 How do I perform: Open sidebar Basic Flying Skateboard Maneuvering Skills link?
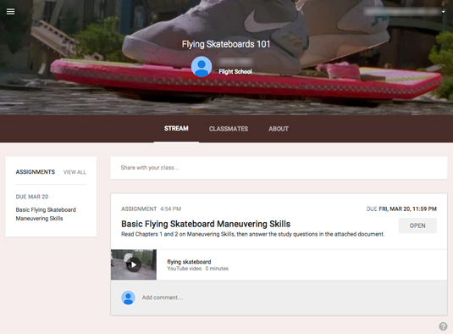[x=46, y=214]
